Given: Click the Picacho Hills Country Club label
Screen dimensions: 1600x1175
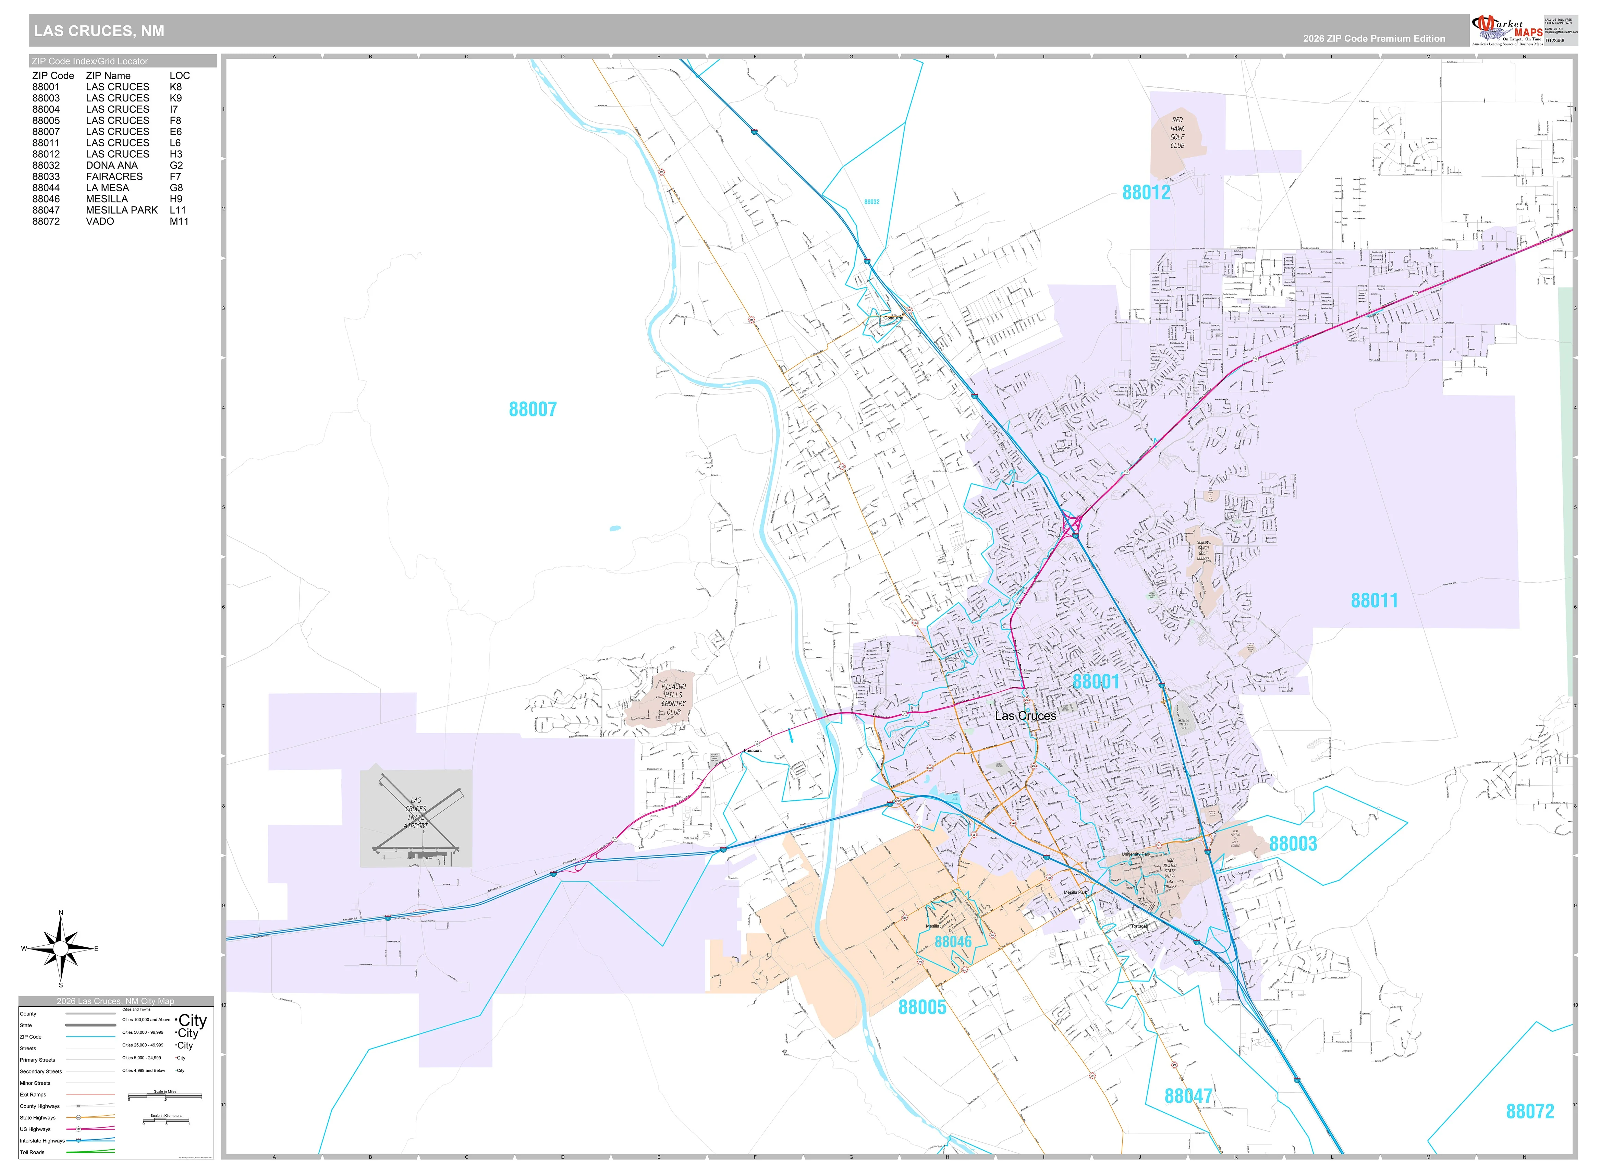Looking at the screenshot, I should (x=673, y=699).
